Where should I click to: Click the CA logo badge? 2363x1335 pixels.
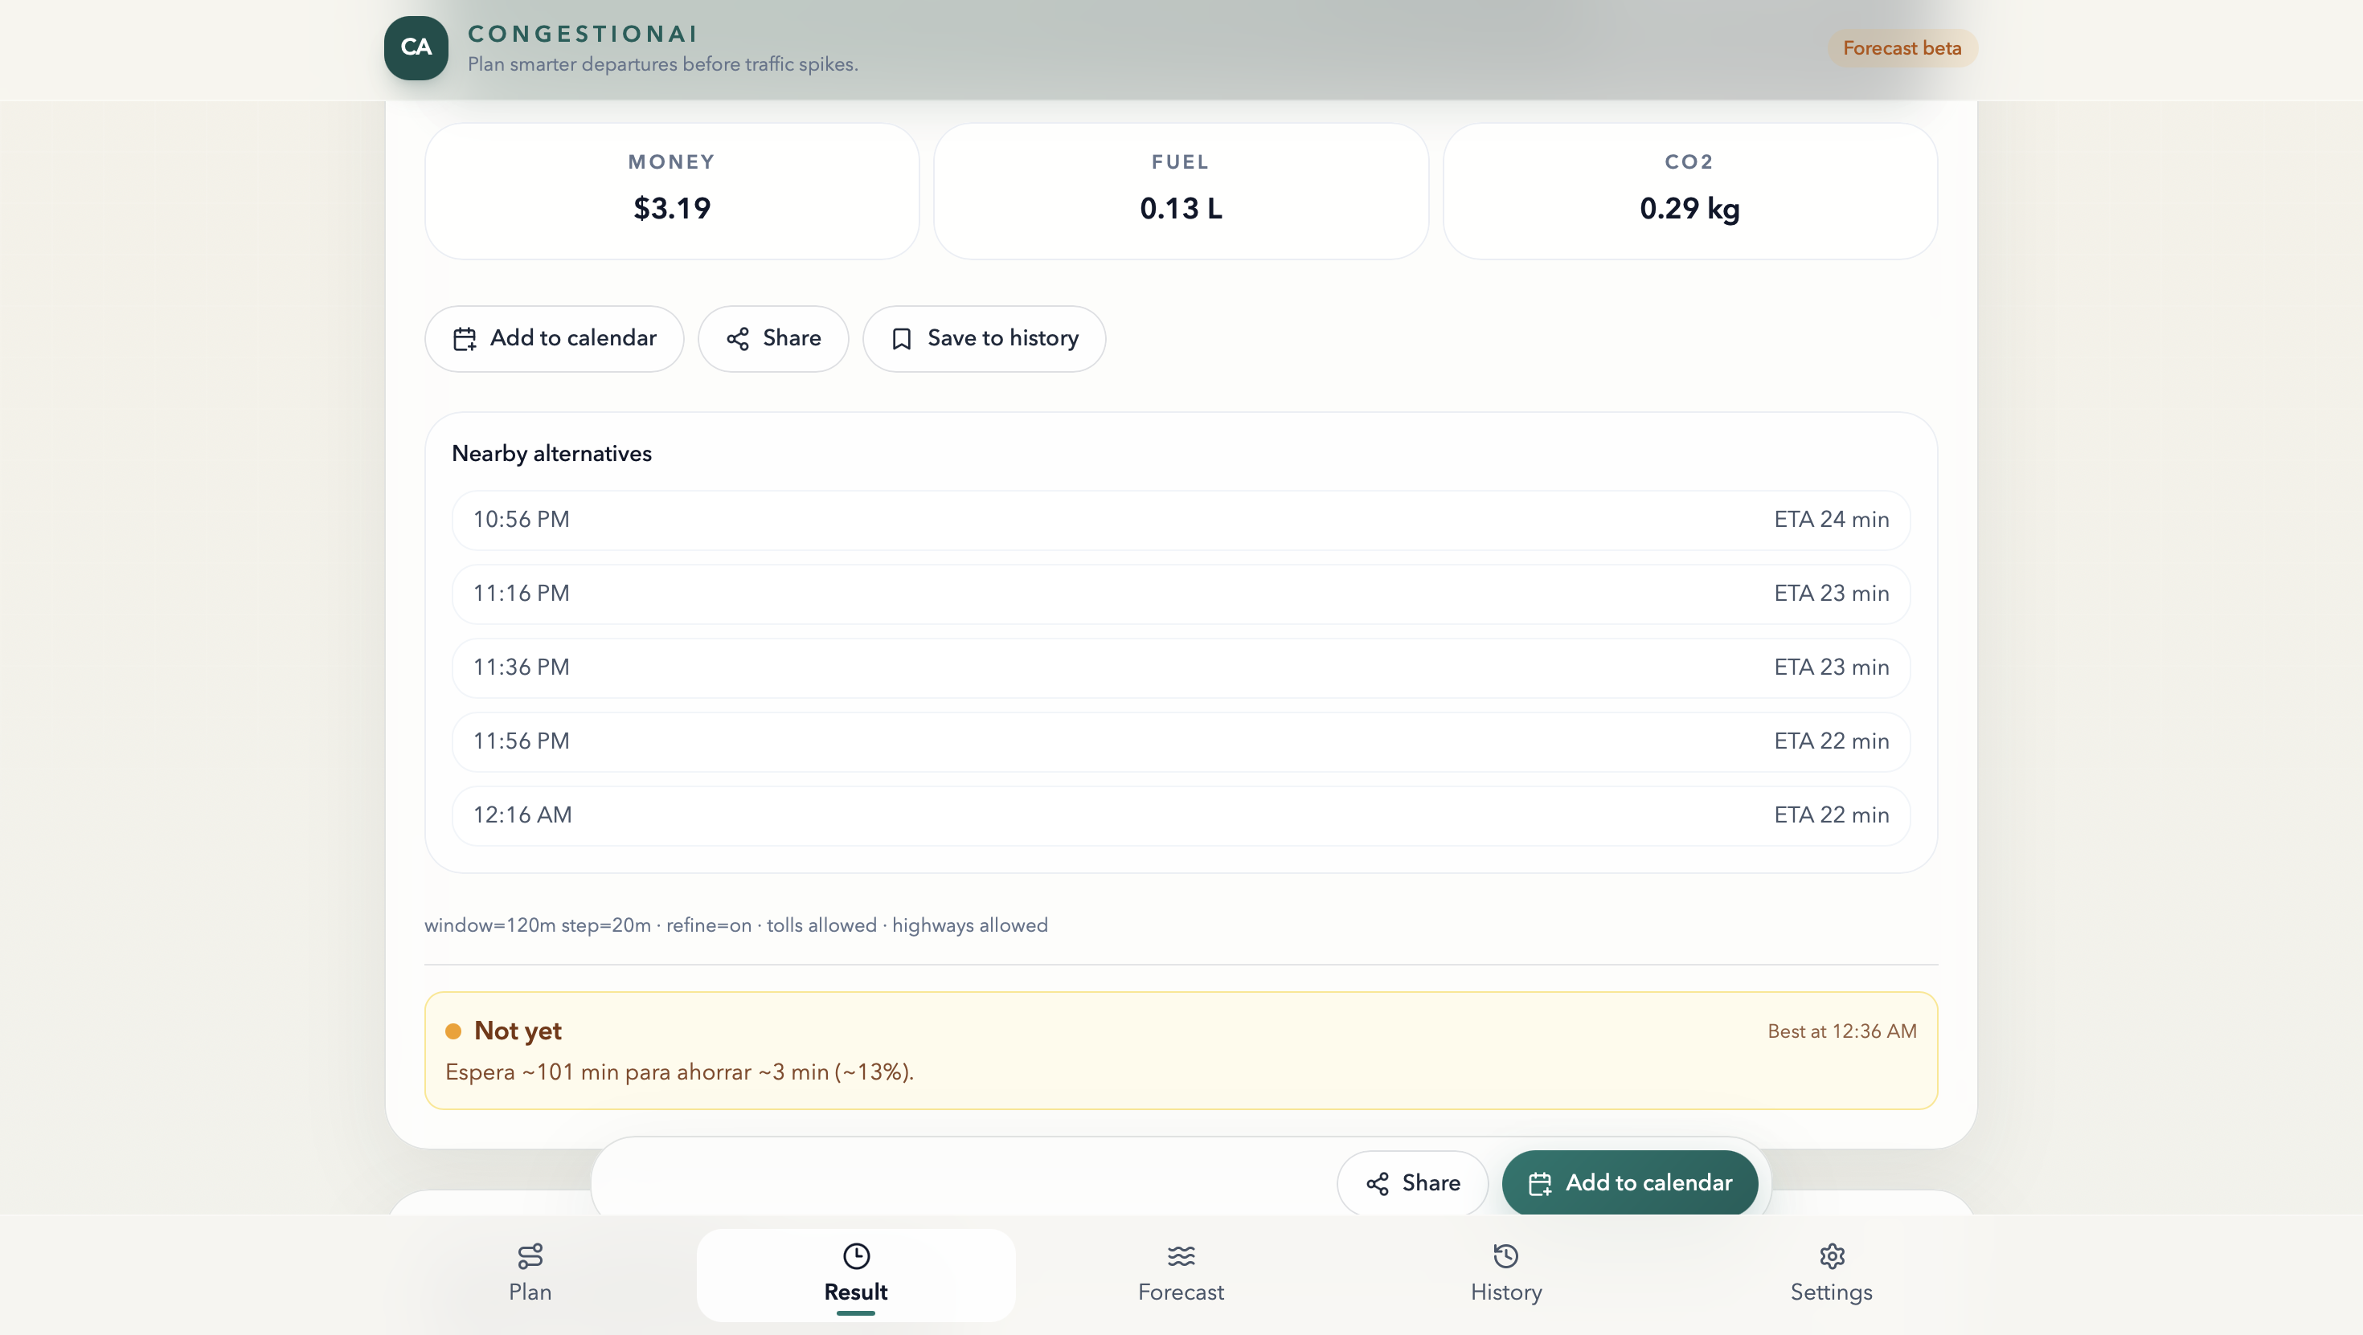point(416,47)
